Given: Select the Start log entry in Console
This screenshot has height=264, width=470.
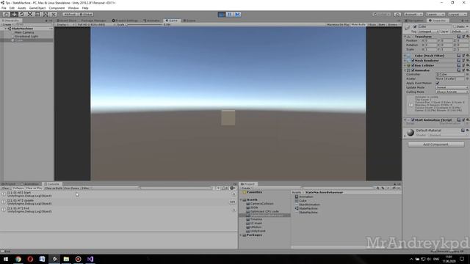Looking at the screenshot, I should 119,194.
